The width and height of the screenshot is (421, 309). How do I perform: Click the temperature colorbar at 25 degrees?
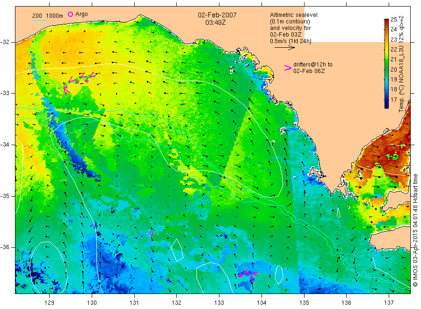(x=386, y=20)
